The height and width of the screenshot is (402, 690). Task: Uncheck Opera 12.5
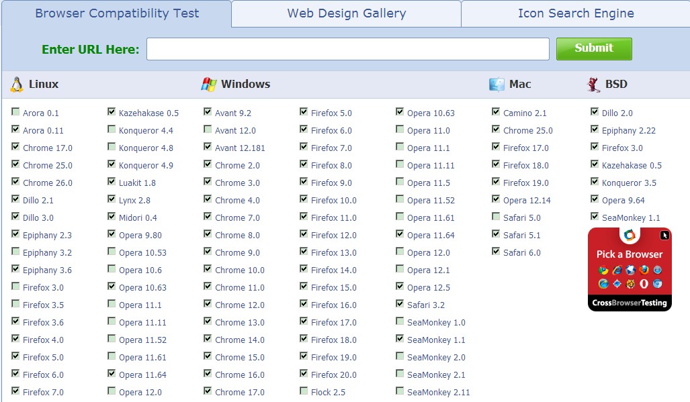point(400,287)
